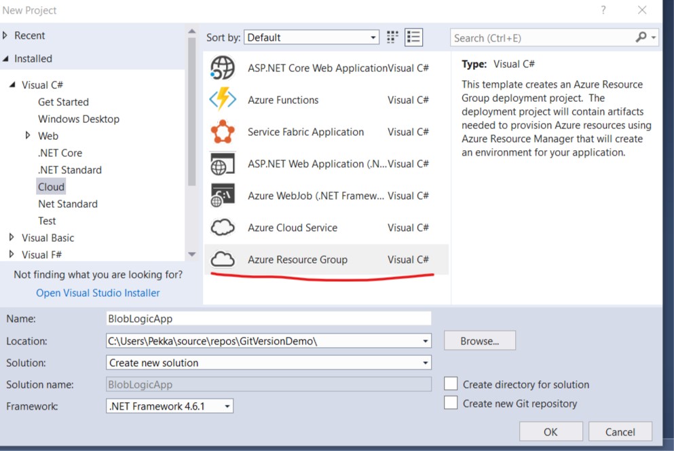
Task: Collapse the Visual C# tree node
Action: pyautogui.click(x=12, y=85)
